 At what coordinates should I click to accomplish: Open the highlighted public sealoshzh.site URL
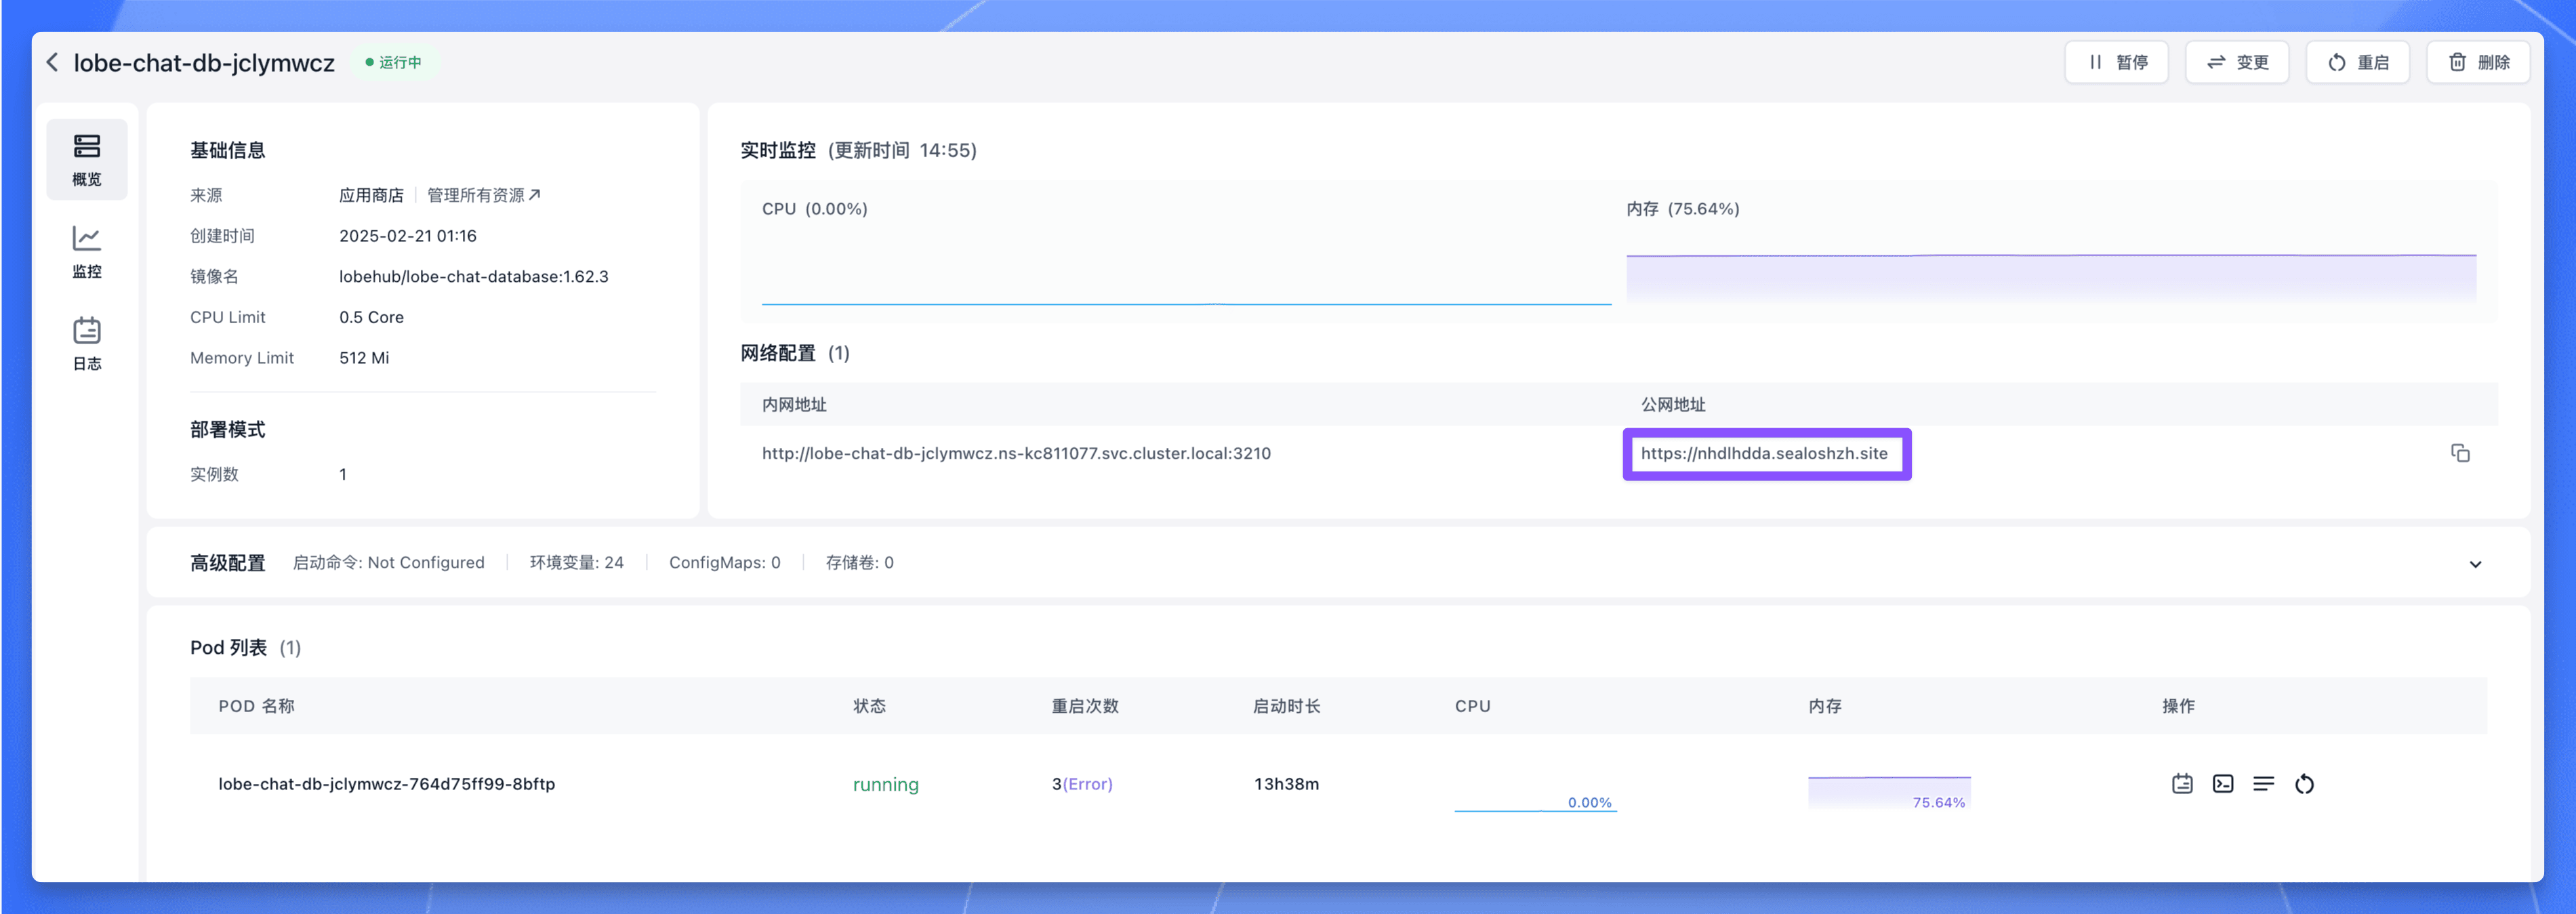(1766, 453)
